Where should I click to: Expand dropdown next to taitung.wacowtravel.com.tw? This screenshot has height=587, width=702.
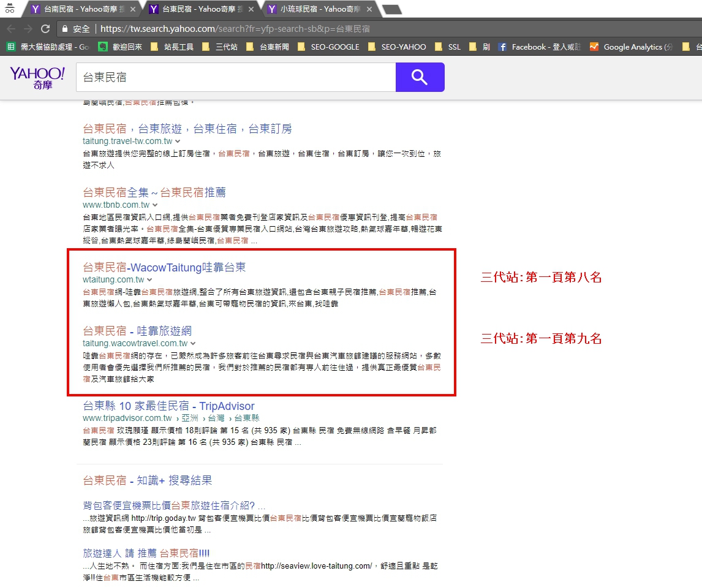193,343
